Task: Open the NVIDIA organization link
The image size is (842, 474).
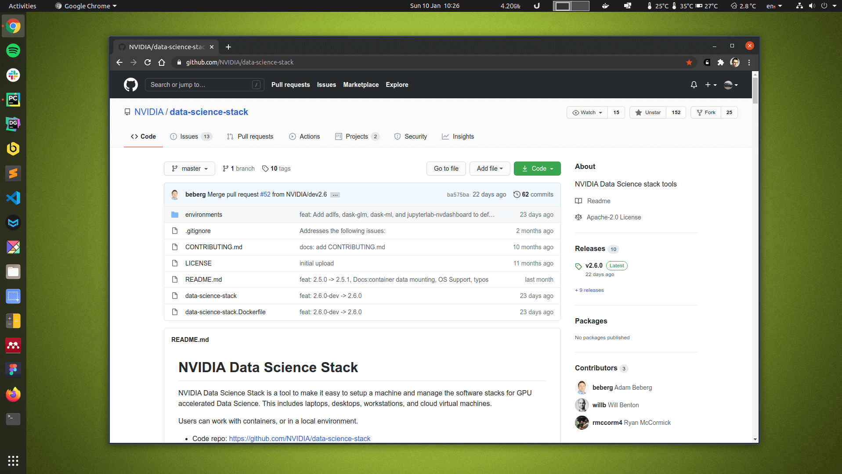Action: click(149, 112)
